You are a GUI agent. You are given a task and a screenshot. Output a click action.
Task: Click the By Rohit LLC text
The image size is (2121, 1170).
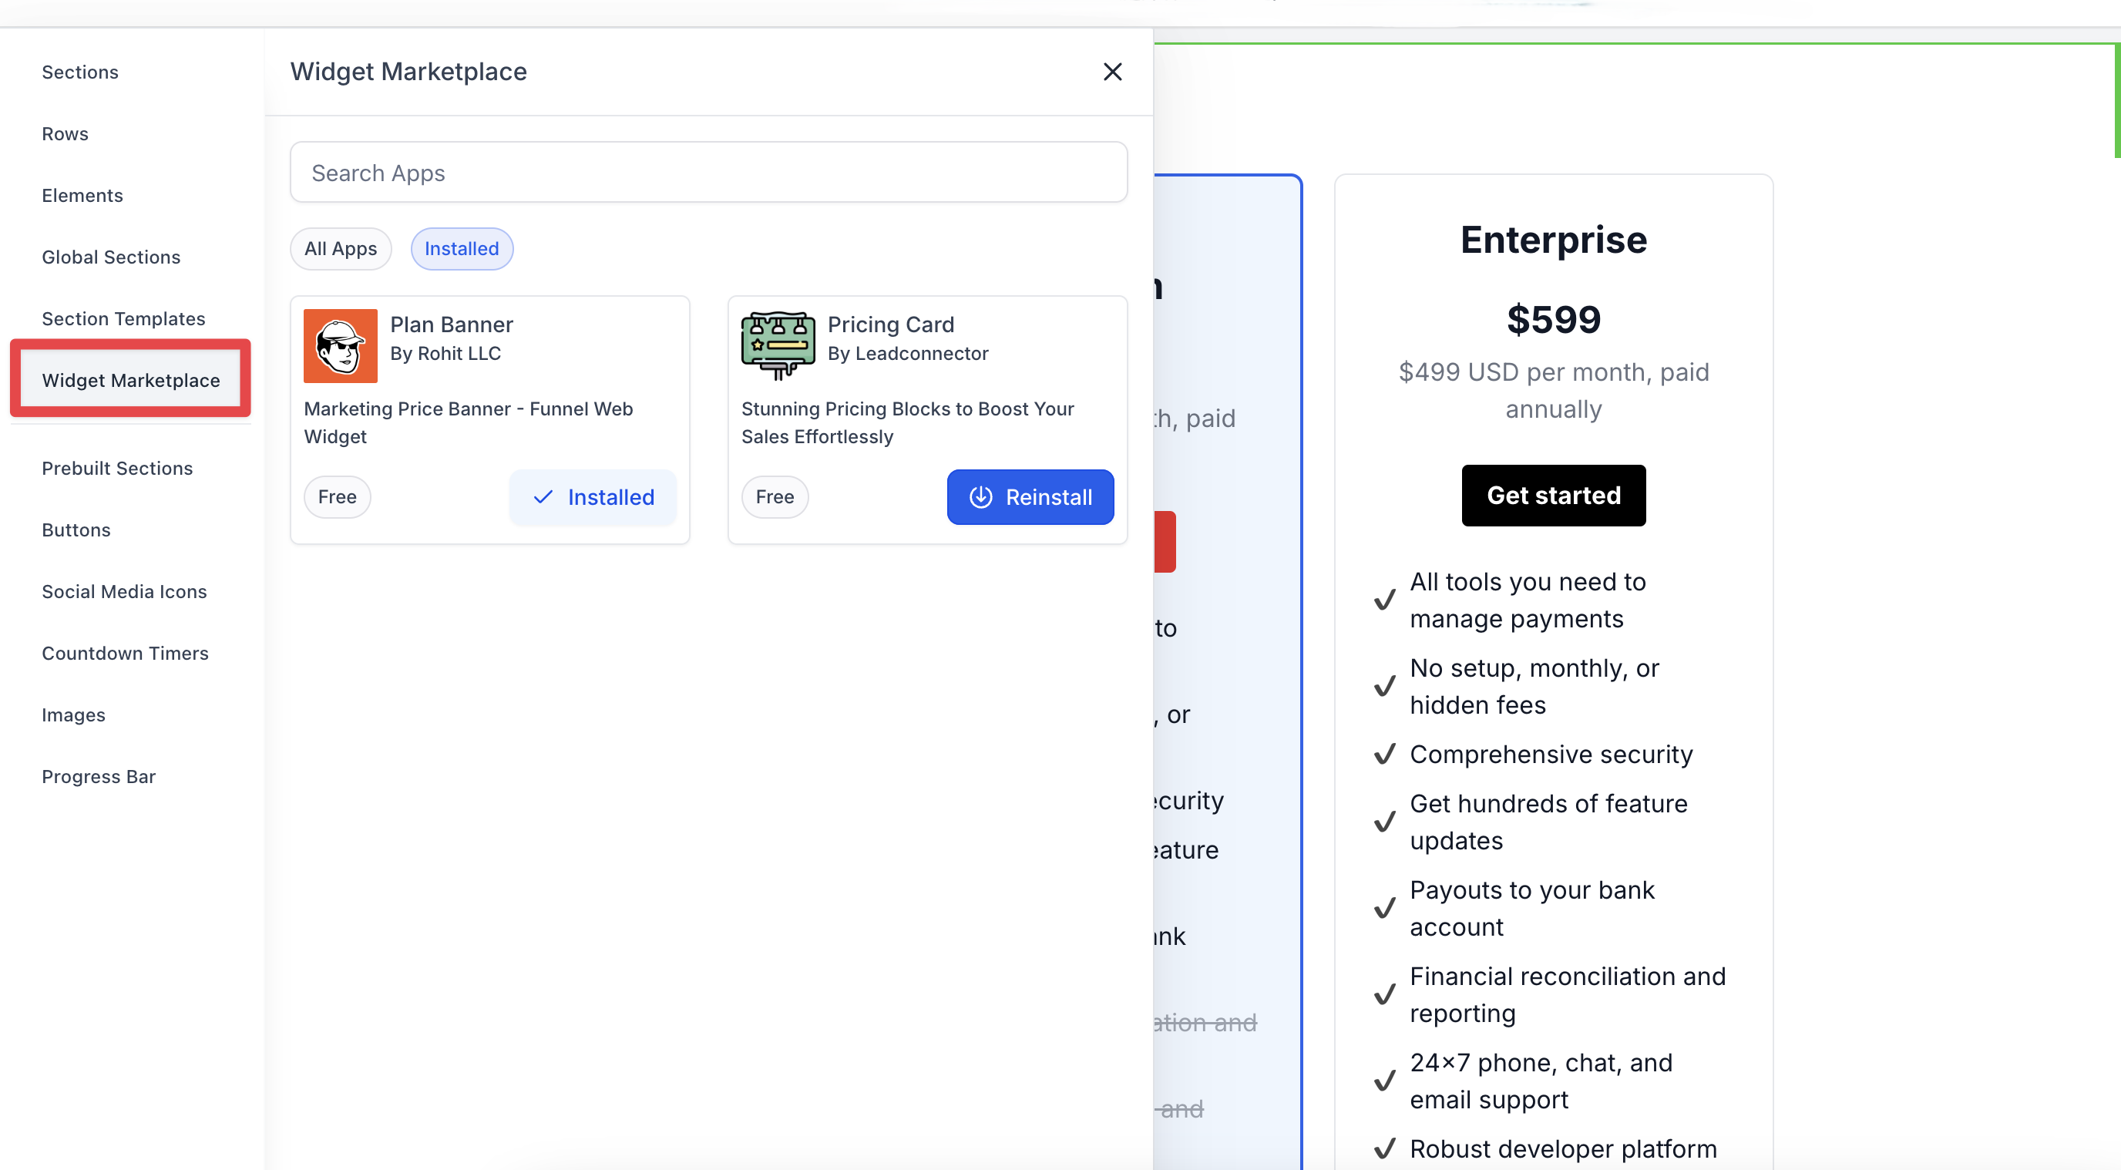(445, 354)
